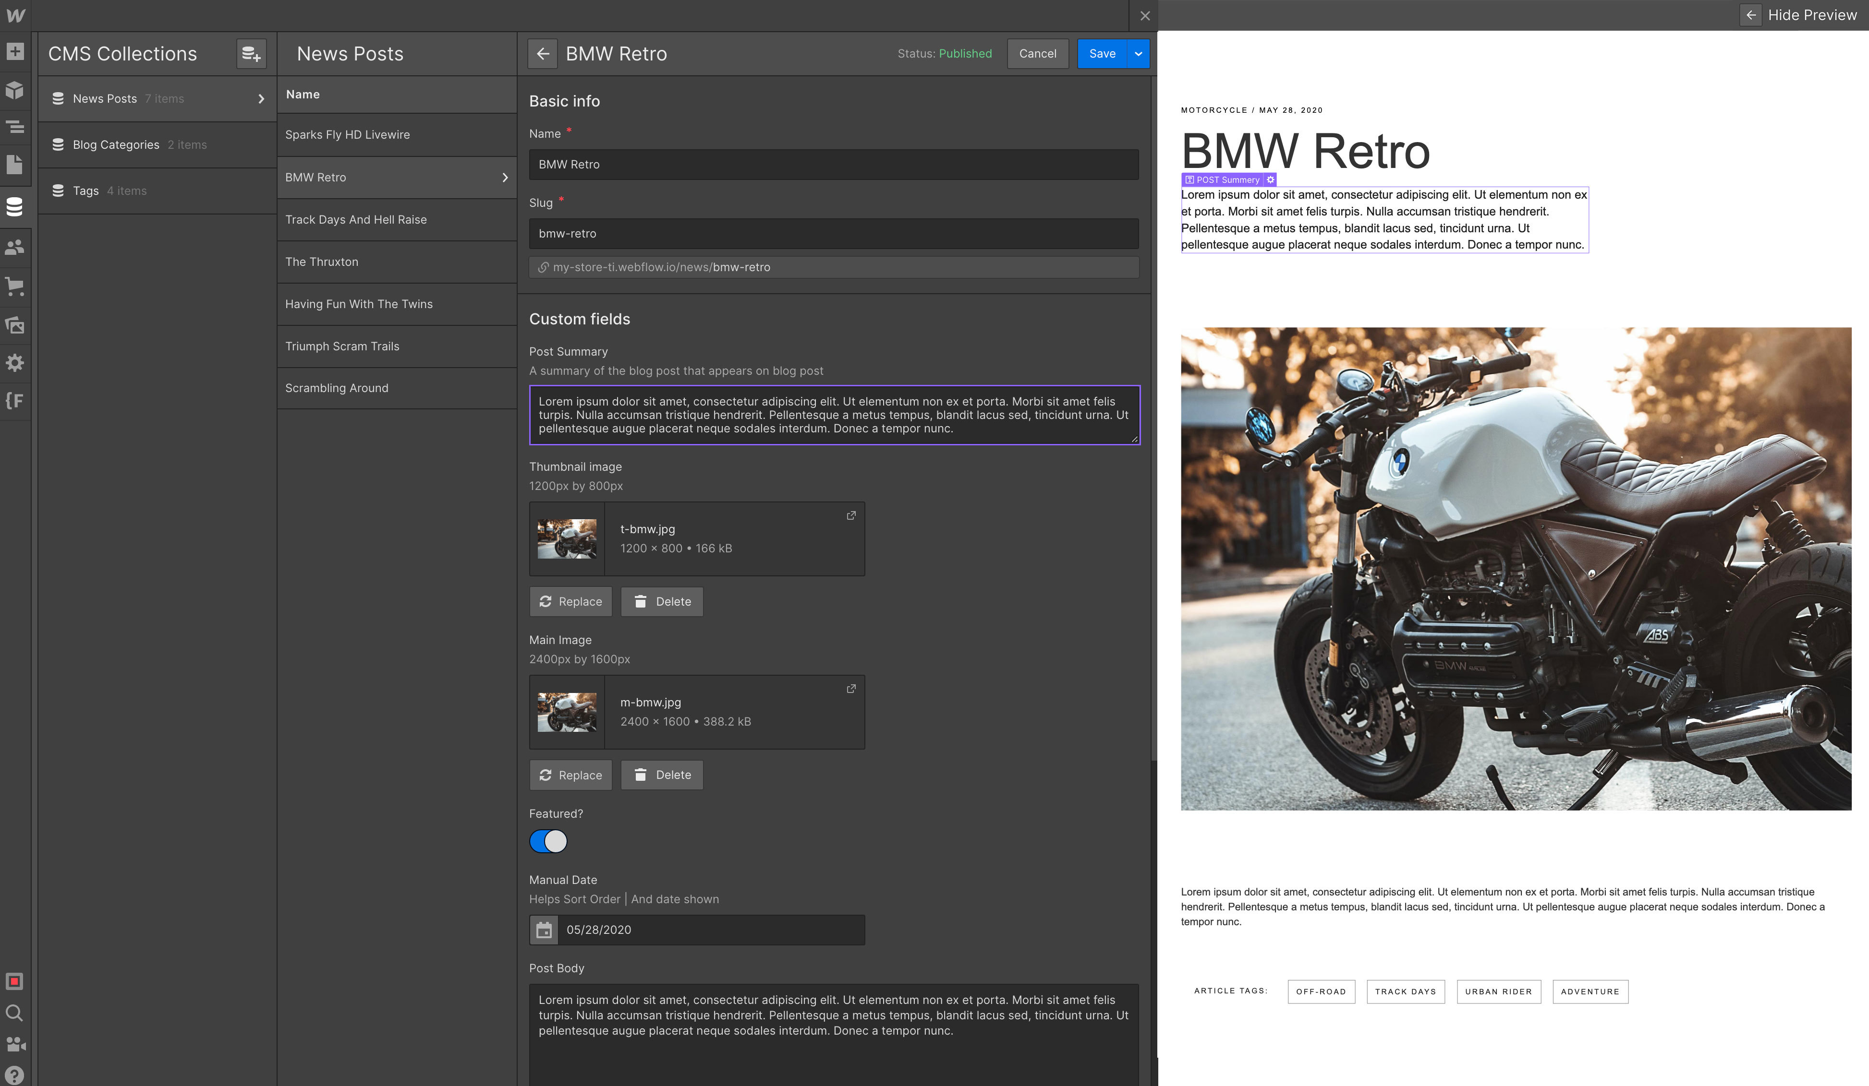Click the red recording square icon

(x=14, y=981)
